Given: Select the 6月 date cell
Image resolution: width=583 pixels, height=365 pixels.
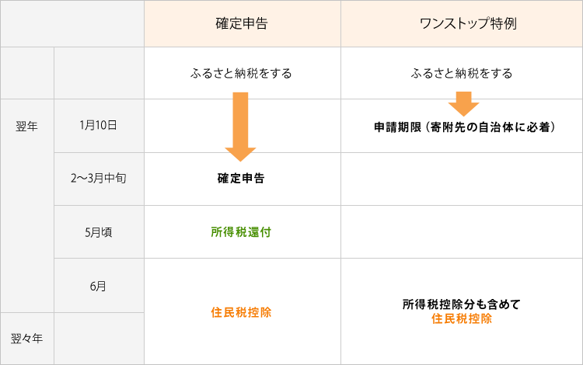Looking at the screenshot, I should (x=99, y=286).
